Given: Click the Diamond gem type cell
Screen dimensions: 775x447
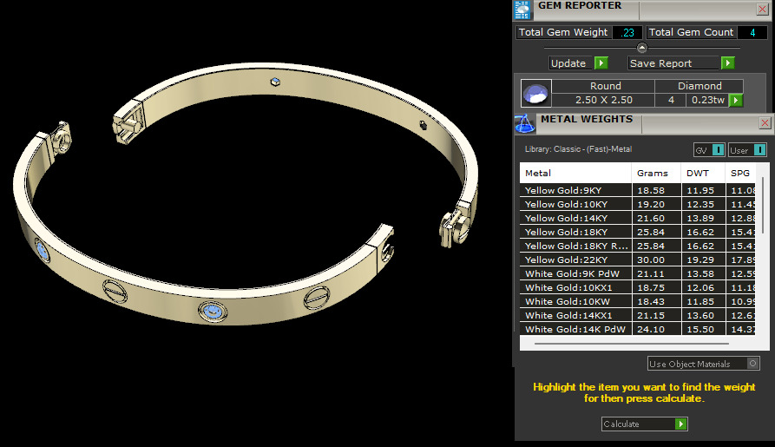Looking at the screenshot, I should tap(699, 86).
